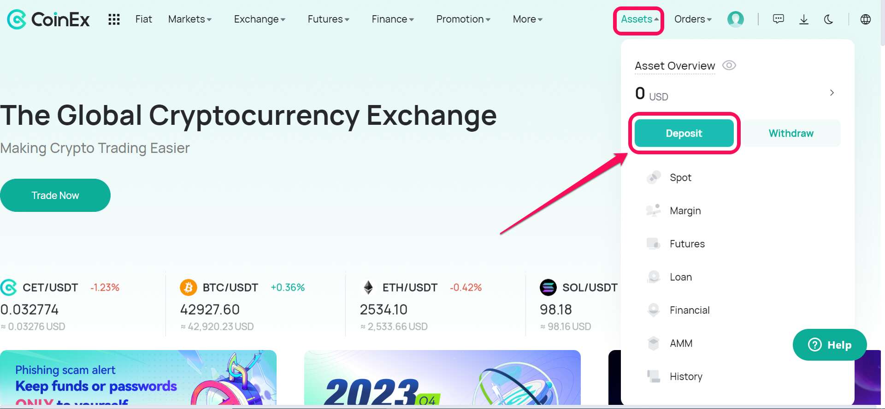Toggle dark mode with the moon icon
This screenshot has width=885, height=409.
pyautogui.click(x=829, y=19)
